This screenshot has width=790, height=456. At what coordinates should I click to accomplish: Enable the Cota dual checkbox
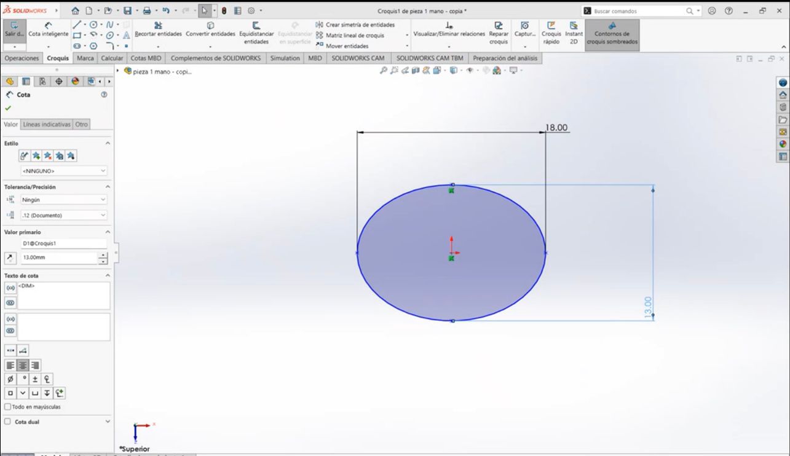click(7, 422)
